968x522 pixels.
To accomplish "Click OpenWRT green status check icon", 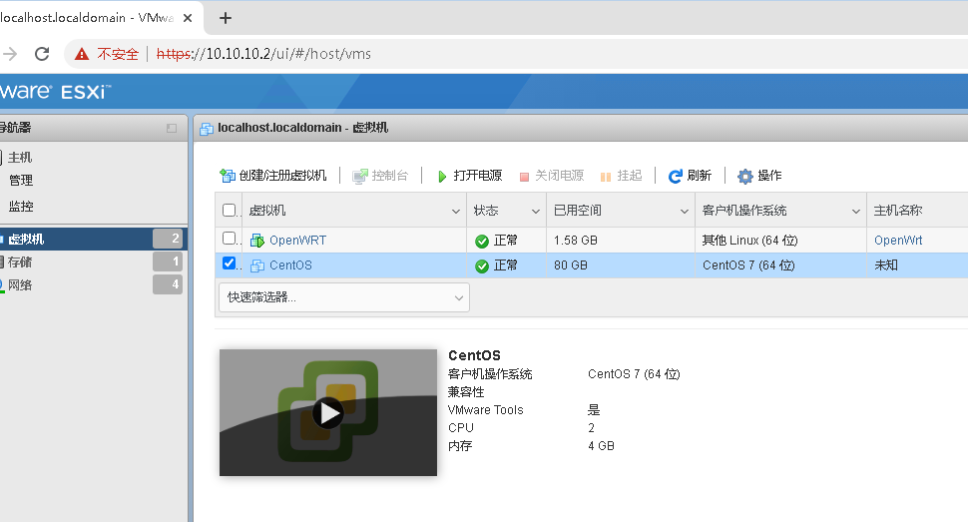I will (x=482, y=241).
